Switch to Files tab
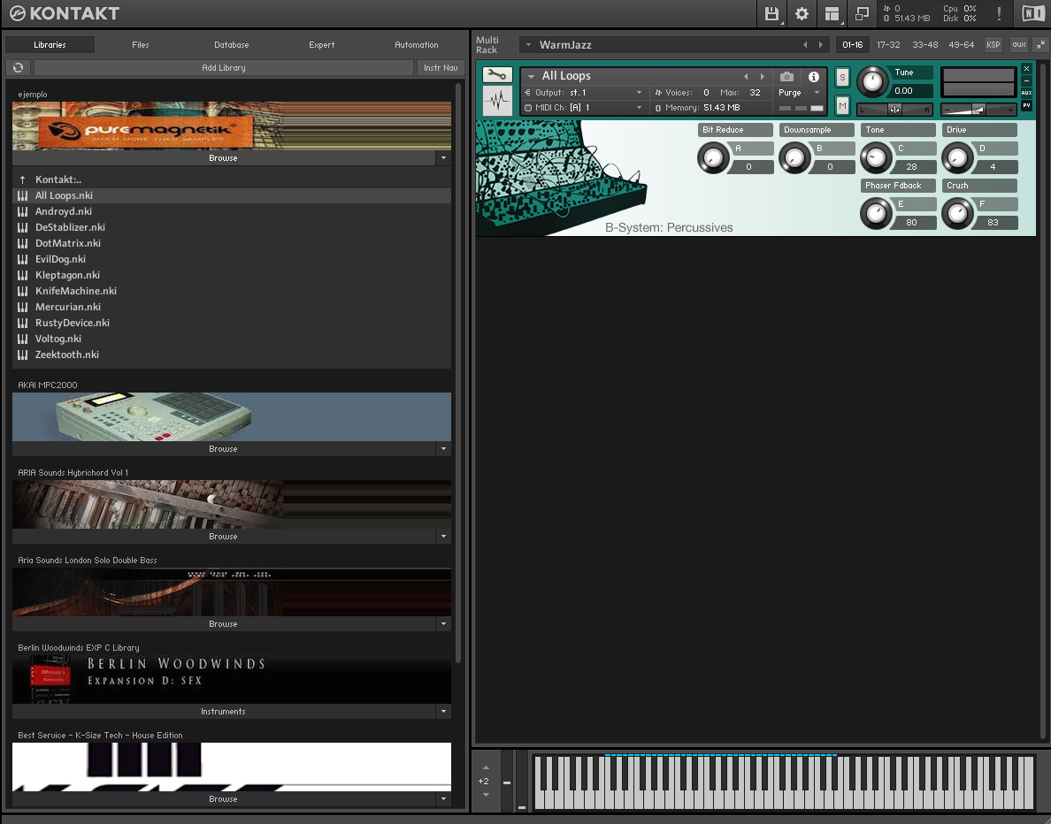The width and height of the screenshot is (1051, 824). coord(140,45)
